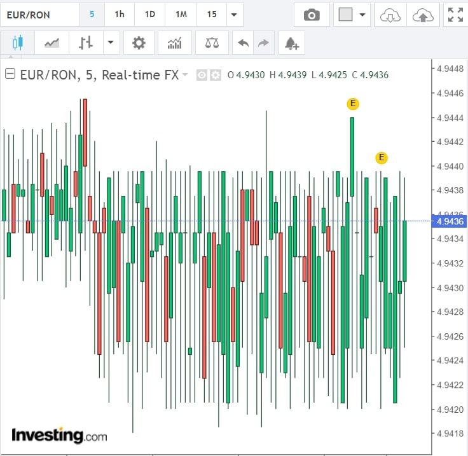
Task: Open the bar style dropdown arrow
Action: coord(111,43)
